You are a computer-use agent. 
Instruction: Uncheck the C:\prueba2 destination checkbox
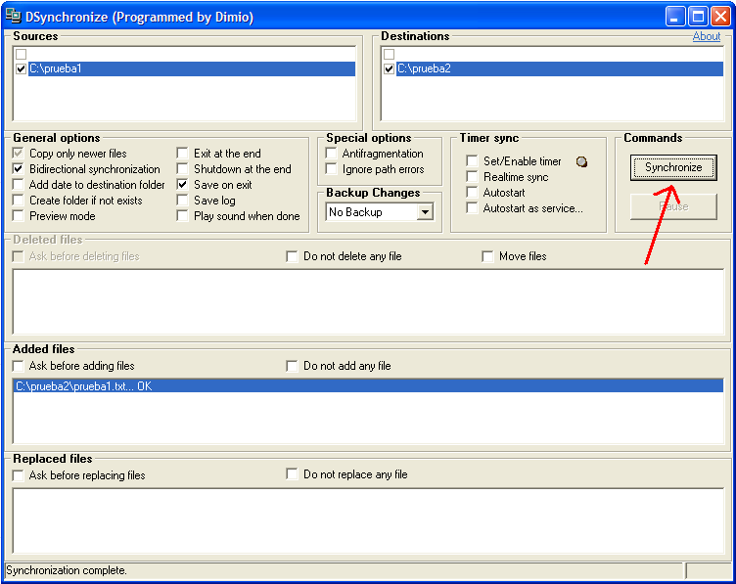tap(390, 68)
